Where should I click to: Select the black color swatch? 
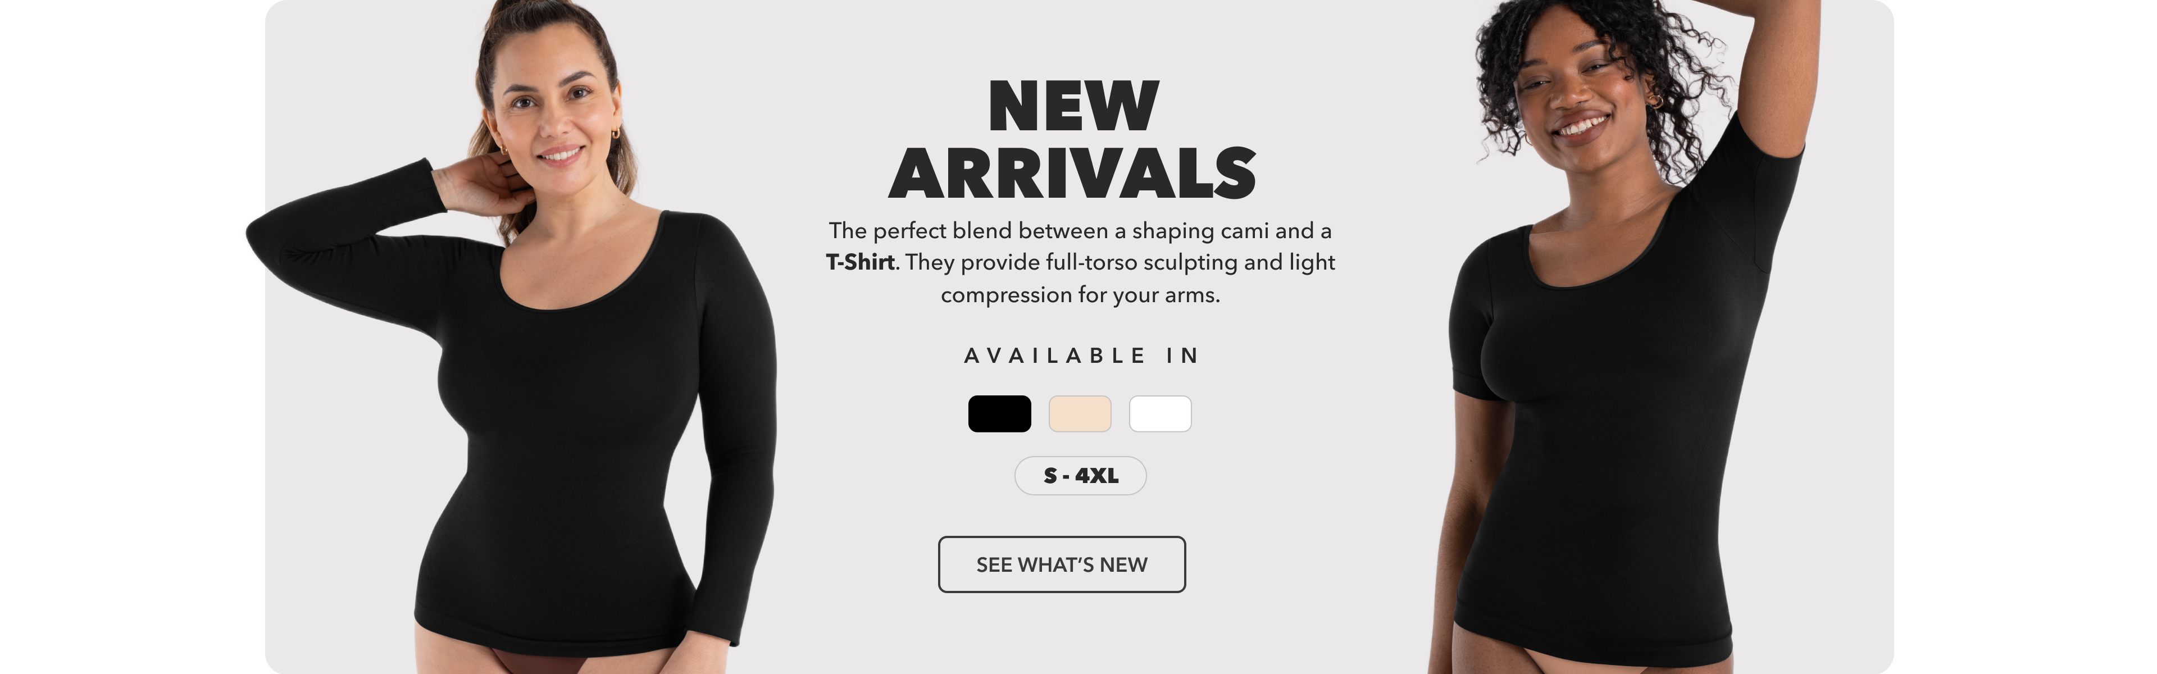point(999,413)
